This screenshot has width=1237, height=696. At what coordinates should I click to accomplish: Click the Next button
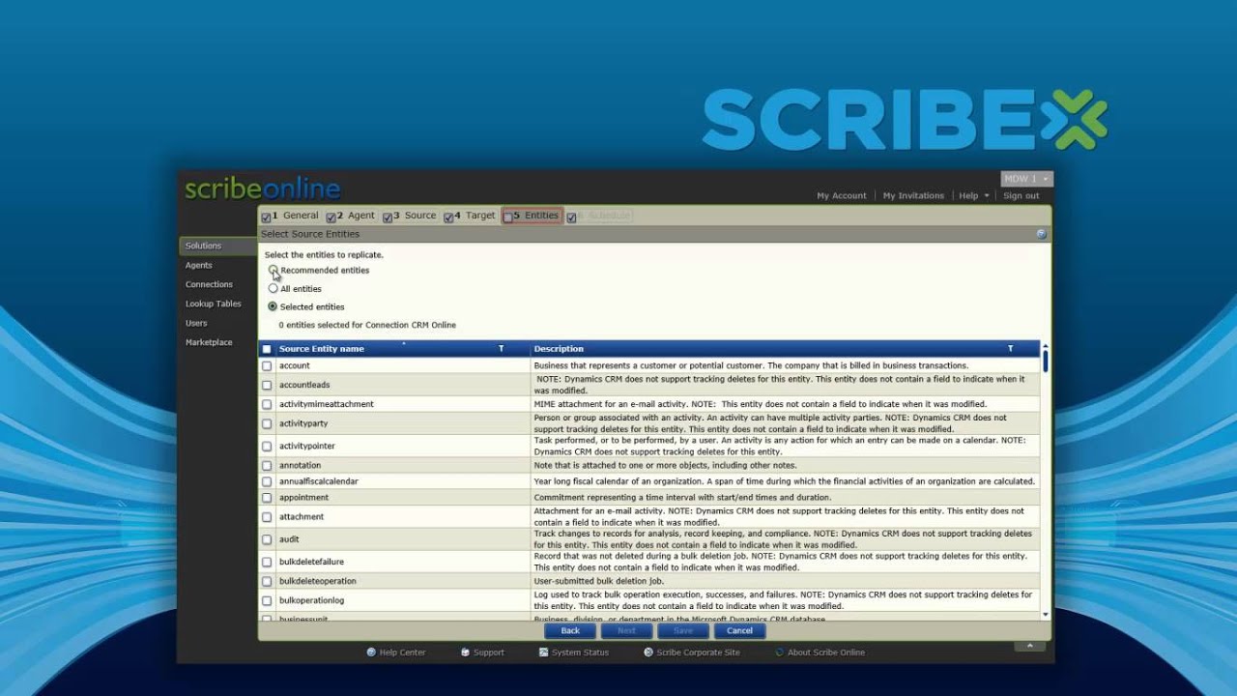(626, 630)
